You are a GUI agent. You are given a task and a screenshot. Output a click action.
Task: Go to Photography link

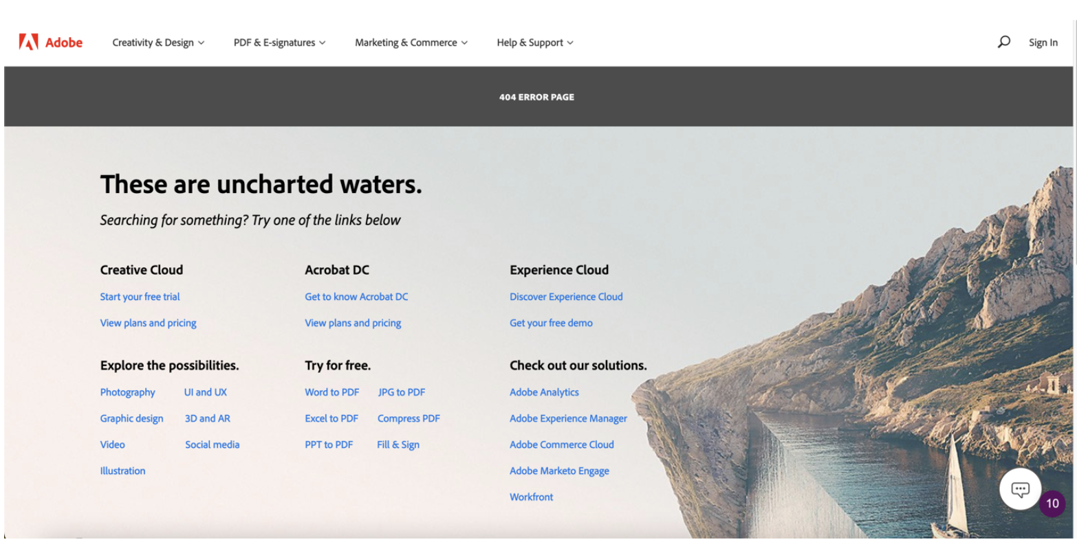pyautogui.click(x=128, y=392)
